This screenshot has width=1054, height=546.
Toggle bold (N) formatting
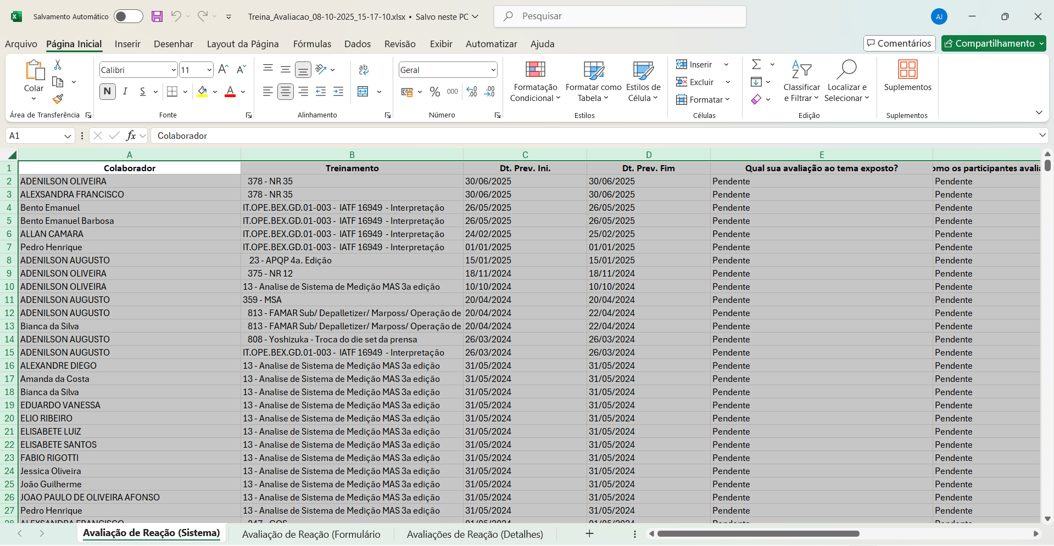pos(108,92)
